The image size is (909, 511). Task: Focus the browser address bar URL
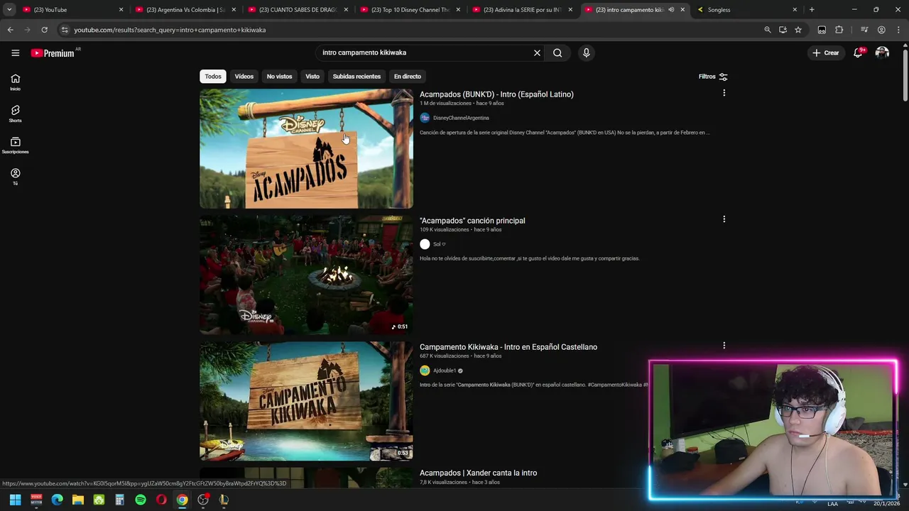[x=170, y=30]
